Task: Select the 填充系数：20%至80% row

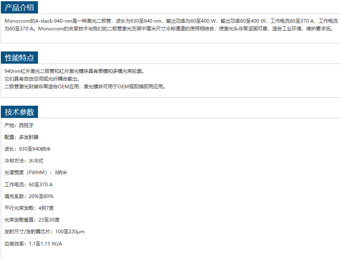Action: [29, 196]
